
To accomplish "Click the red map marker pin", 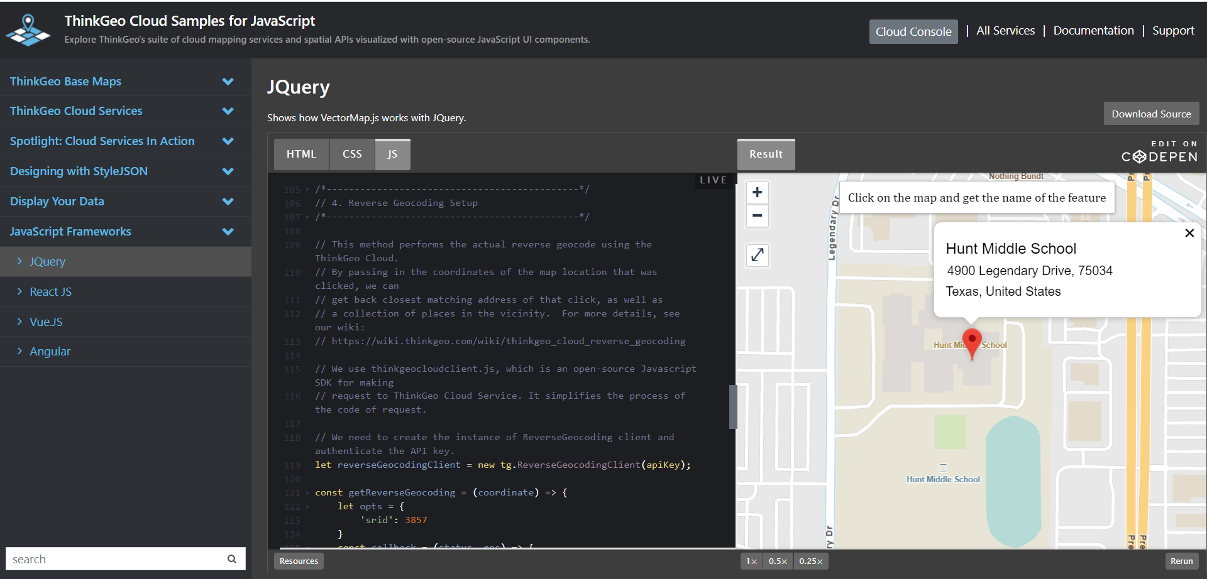I will pyautogui.click(x=972, y=344).
